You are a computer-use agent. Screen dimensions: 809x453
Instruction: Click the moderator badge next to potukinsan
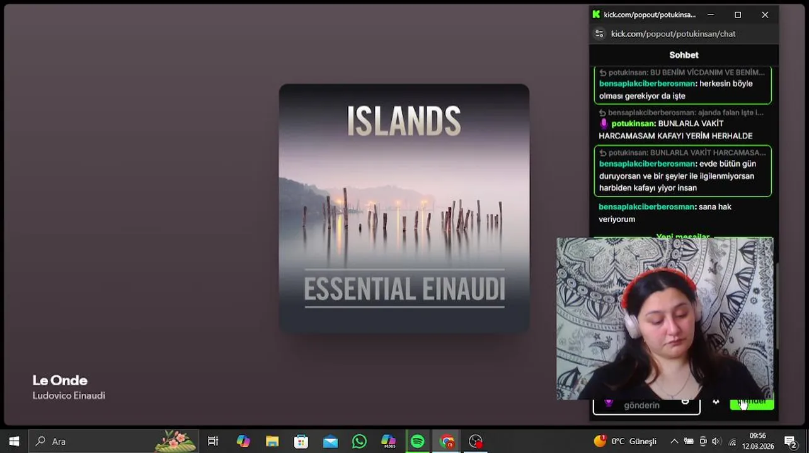coord(604,123)
